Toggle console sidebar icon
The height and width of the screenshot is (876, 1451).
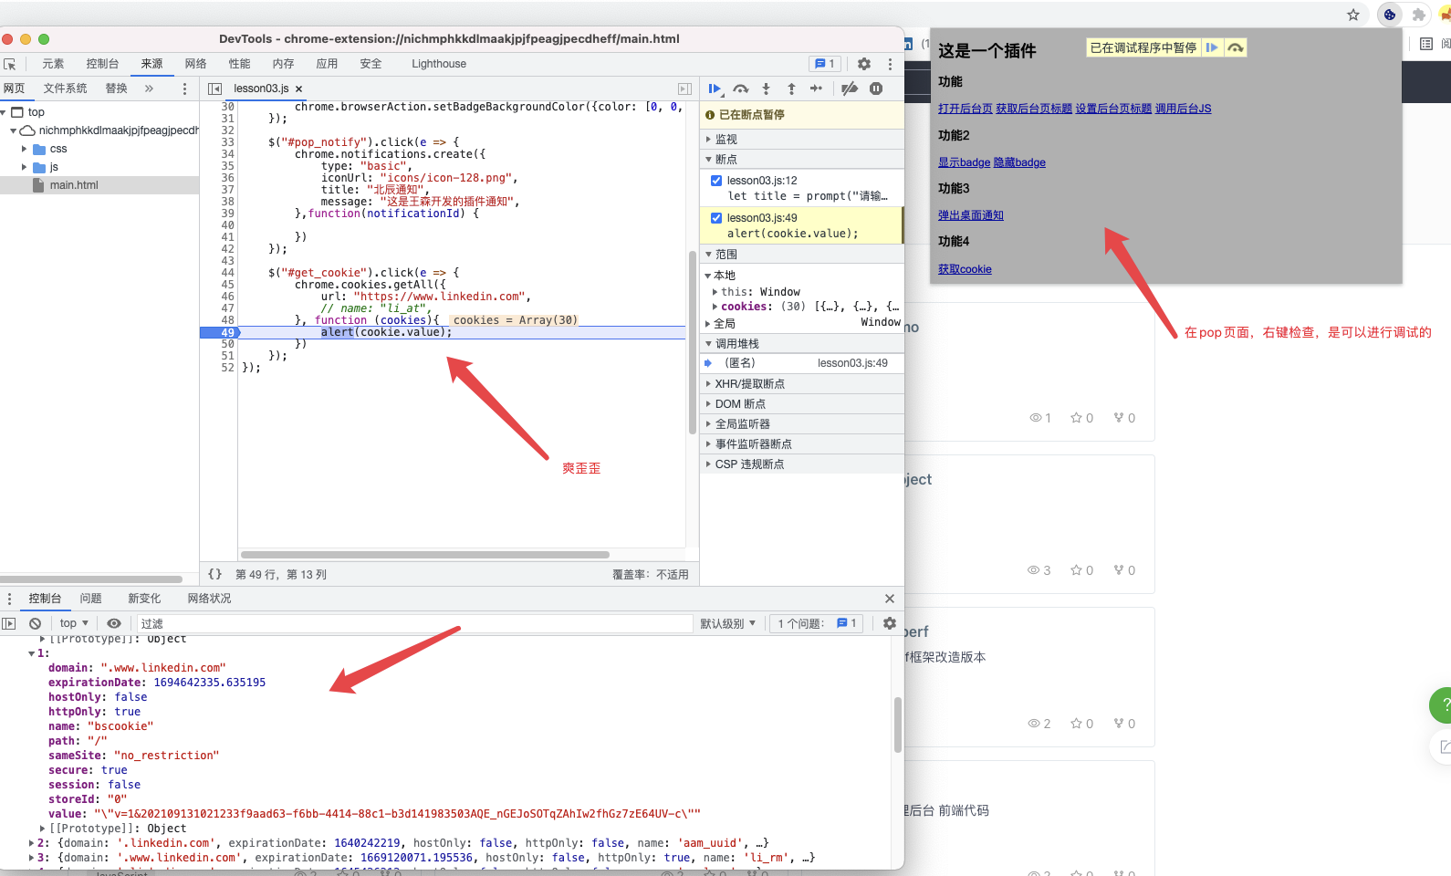9,623
